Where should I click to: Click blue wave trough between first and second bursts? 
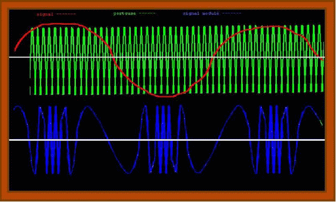128,172
